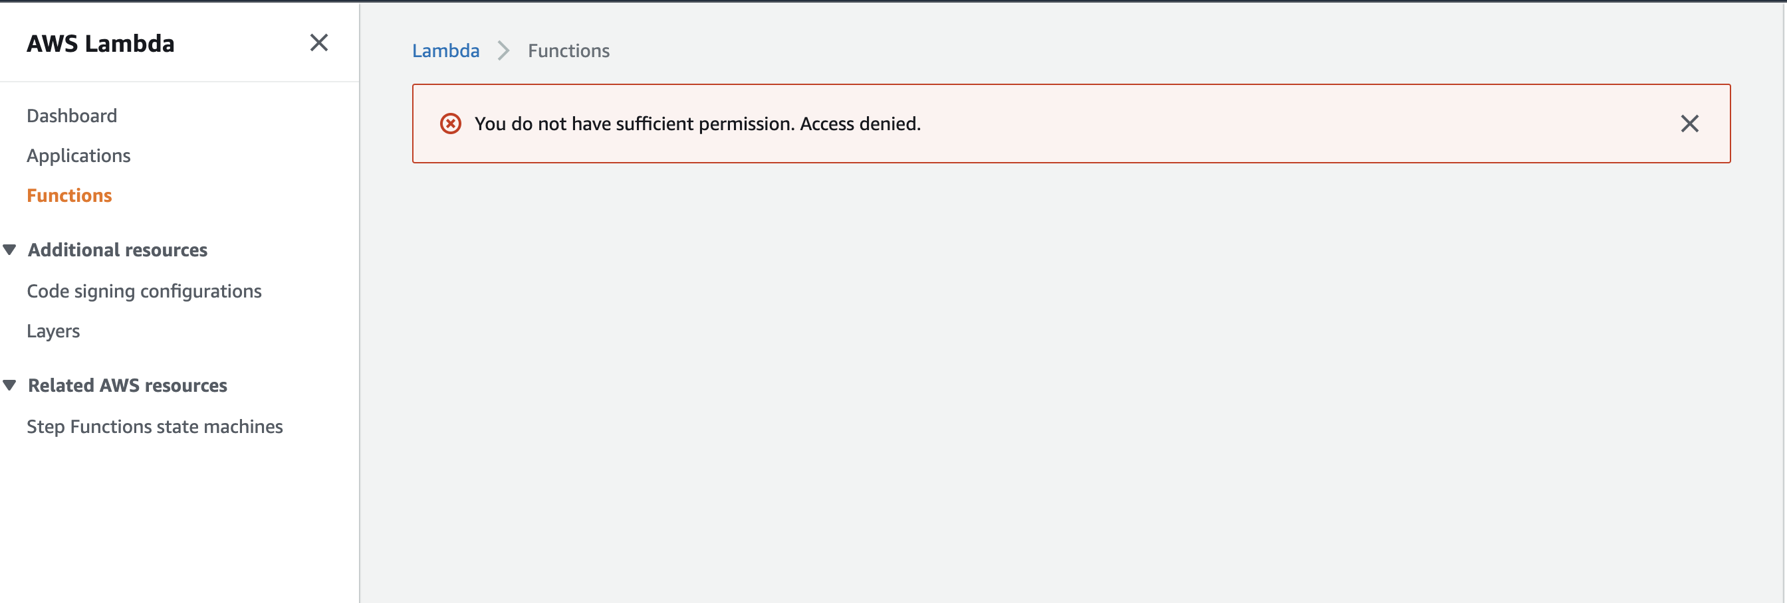Image resolution: width=1787 pixels, height=603 pixels.
Task: Click the X icon to hide the left panel
Action: [x=318, y=43]
